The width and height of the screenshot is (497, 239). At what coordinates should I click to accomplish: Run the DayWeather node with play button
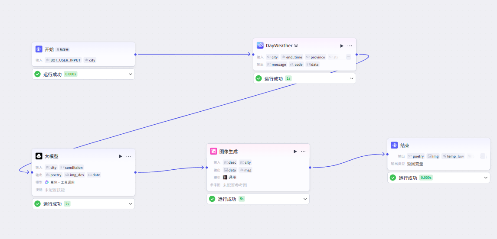pos(342,46)
